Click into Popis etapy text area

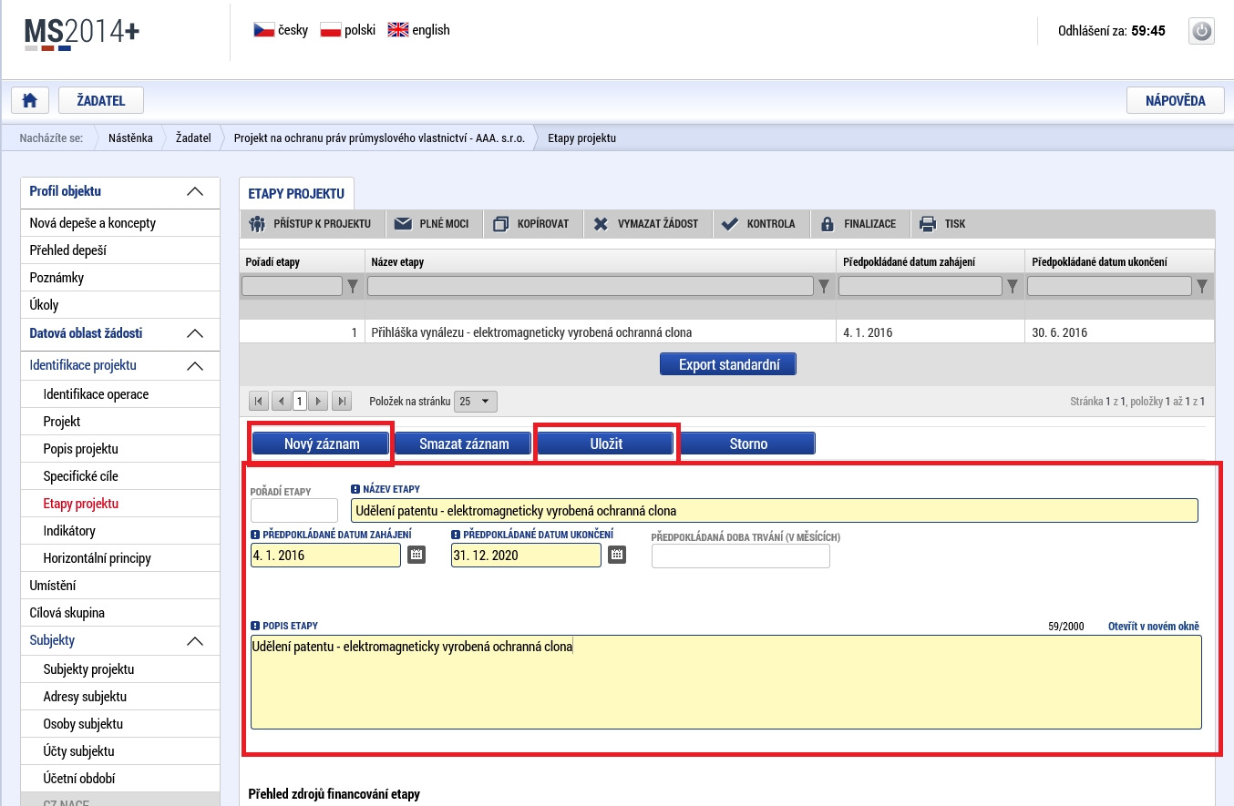click(x=726, y=682)
